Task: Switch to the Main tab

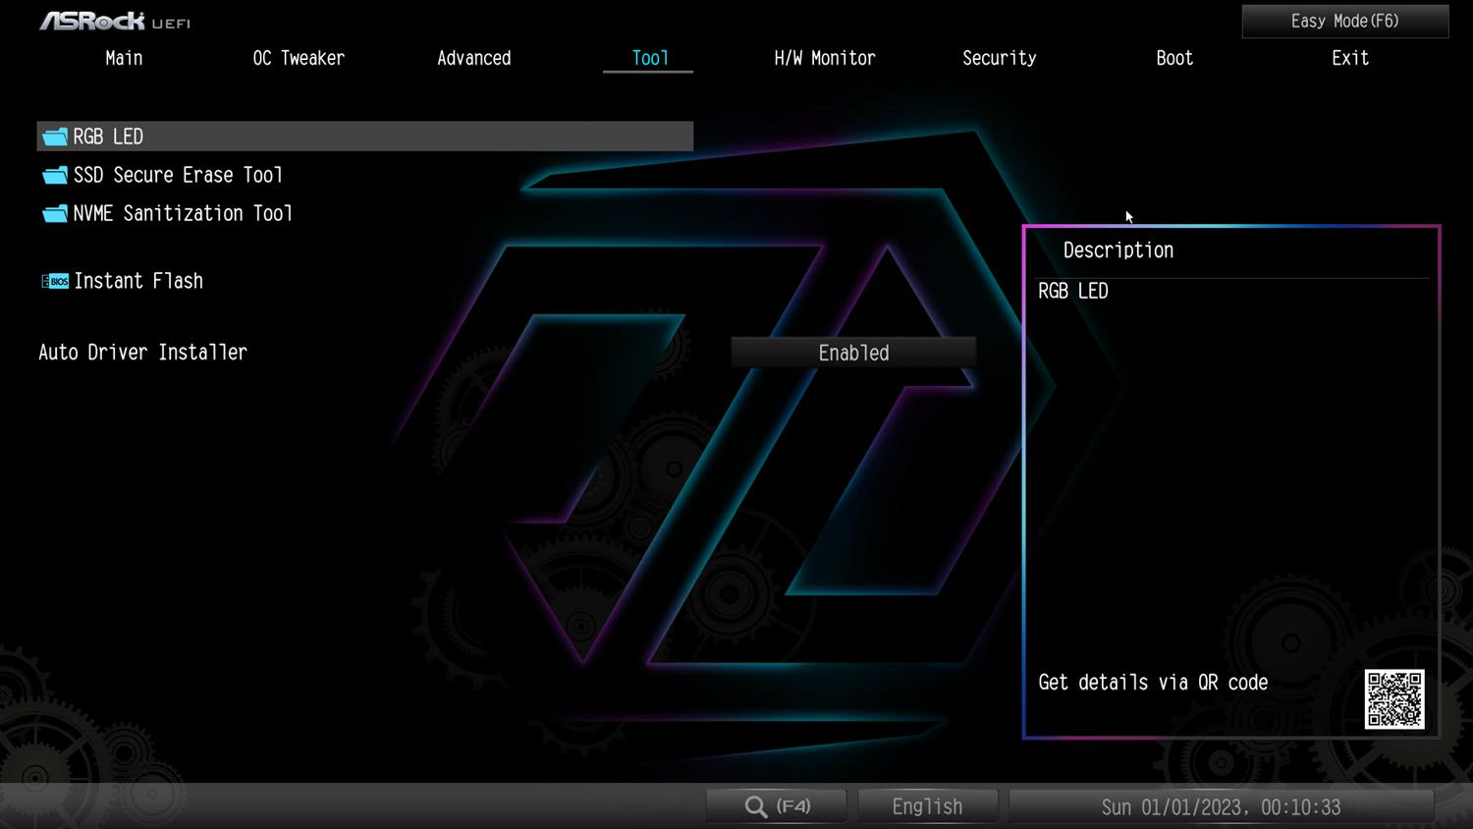Action: click(x=124, y=58)
